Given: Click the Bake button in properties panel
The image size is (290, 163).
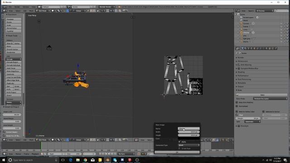Looking at the screenshot, I should click(261, 95).
